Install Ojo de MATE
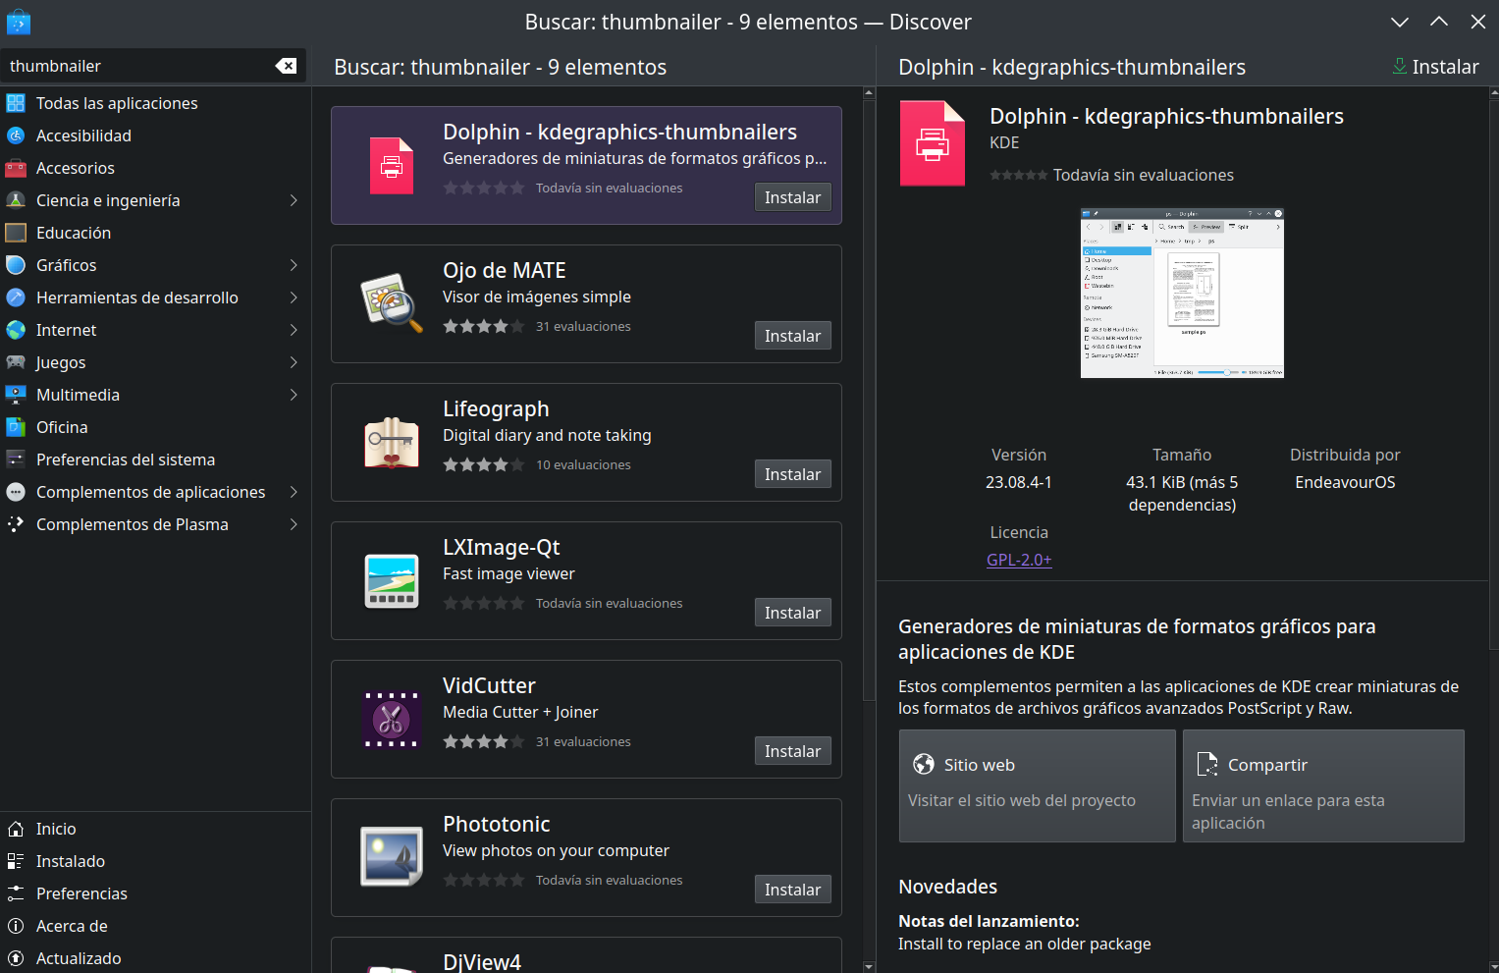Viewport: 1499px width, 973px height. click(792, 336)
